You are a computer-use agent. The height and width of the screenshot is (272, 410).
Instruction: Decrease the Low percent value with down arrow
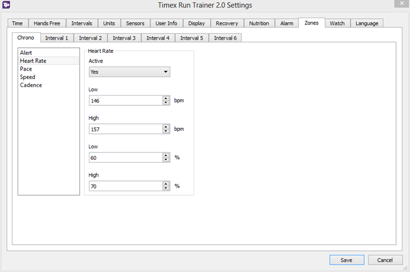point(166,160)
